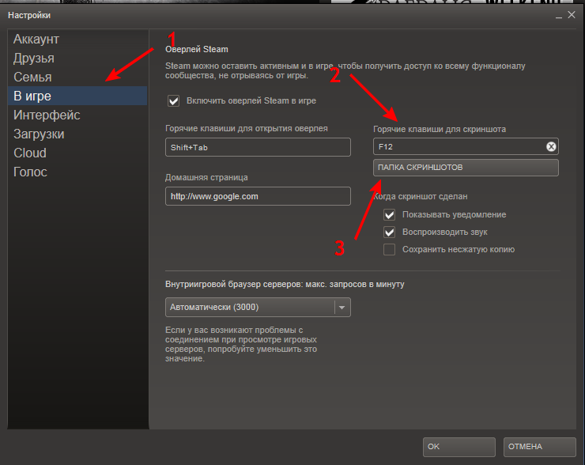Open the Семья settings section
This screenshot has height=465, width=585.
(x=77, y=77)
